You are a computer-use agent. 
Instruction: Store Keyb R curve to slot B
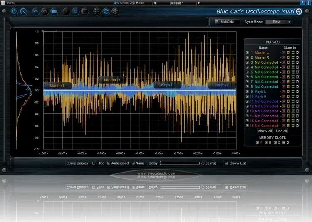pos(288,96)
